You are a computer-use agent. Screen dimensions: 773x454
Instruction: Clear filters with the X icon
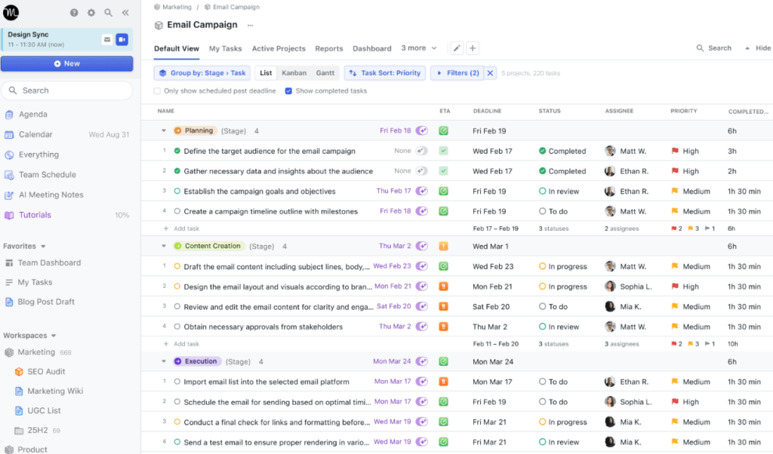tap(490, 73)
